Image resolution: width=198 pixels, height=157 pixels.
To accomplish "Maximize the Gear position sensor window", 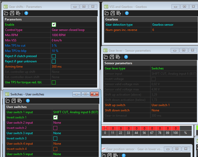I will 177,149.
